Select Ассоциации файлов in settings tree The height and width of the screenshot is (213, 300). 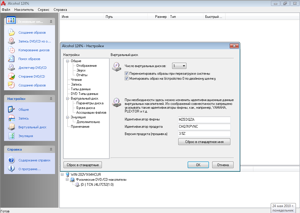pyautogui.click(x=91, y=113)
